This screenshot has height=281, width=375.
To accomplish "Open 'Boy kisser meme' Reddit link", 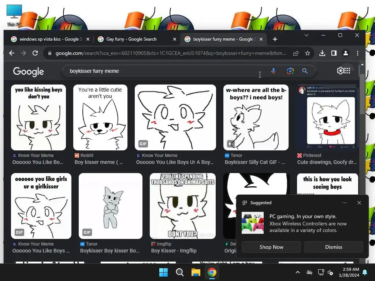I will point(99,162).
